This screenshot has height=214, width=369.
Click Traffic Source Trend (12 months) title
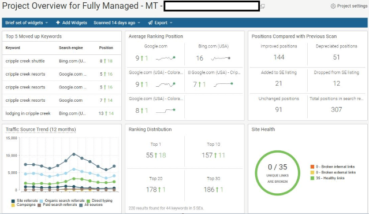coord(41,130)
